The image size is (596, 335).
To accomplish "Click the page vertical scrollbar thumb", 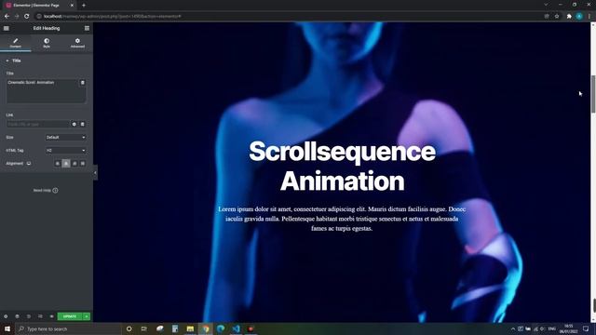I will pos(593,94).
